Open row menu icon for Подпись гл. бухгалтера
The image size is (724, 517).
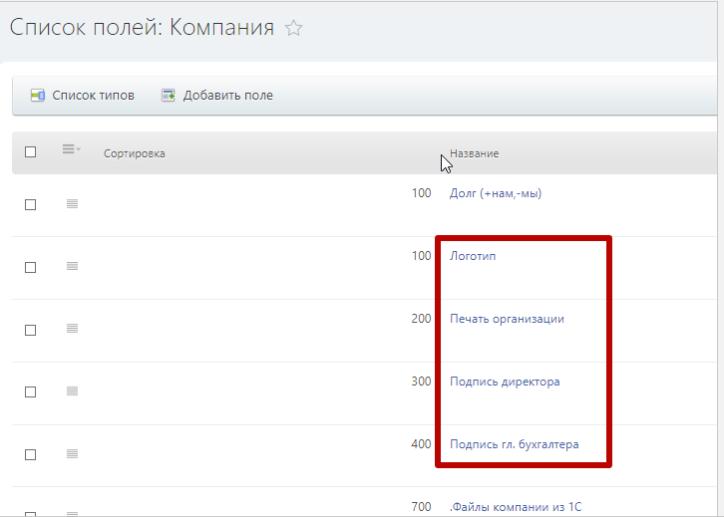72,454
